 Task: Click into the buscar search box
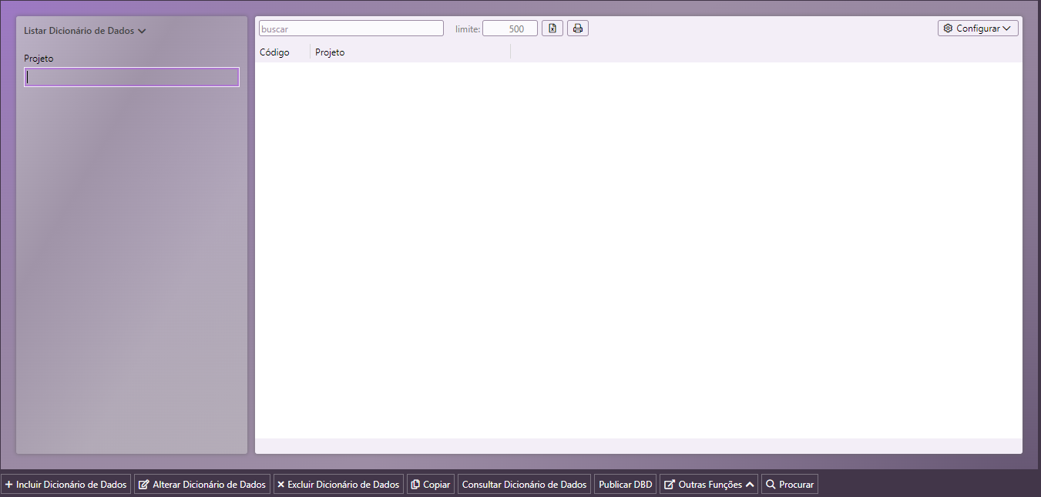point(351,29)
